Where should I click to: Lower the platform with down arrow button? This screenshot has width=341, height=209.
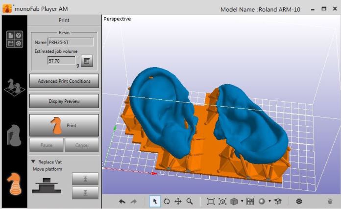(85, 193)
